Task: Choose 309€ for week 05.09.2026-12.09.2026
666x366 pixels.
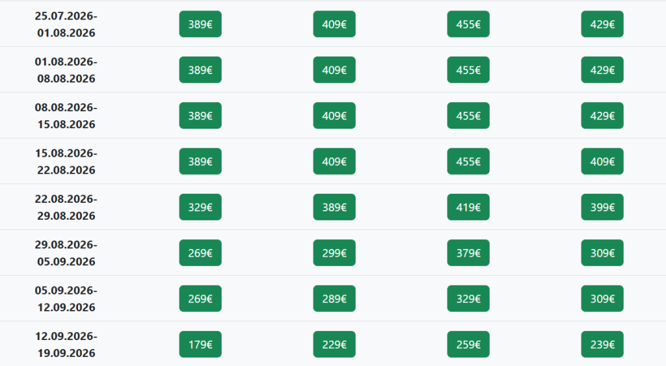Action: pos(602,299)
